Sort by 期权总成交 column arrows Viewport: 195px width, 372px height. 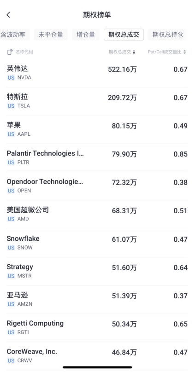134,52
